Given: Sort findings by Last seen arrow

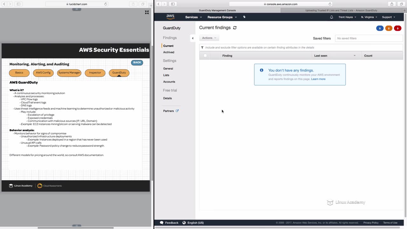Looking at the screenshot, I should pos(355,56).
